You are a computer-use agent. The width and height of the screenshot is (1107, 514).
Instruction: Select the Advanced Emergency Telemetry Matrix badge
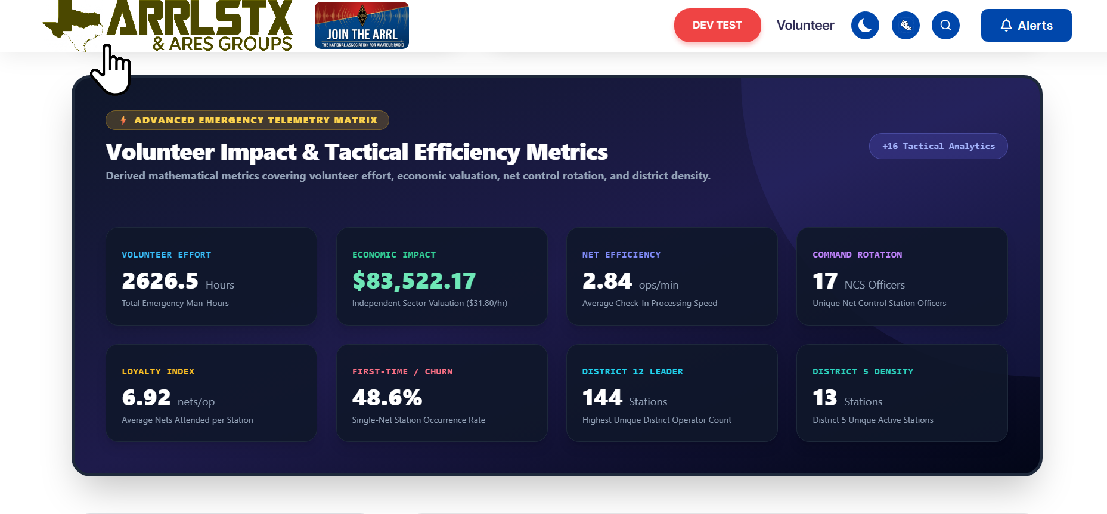[x=247, y=120]
